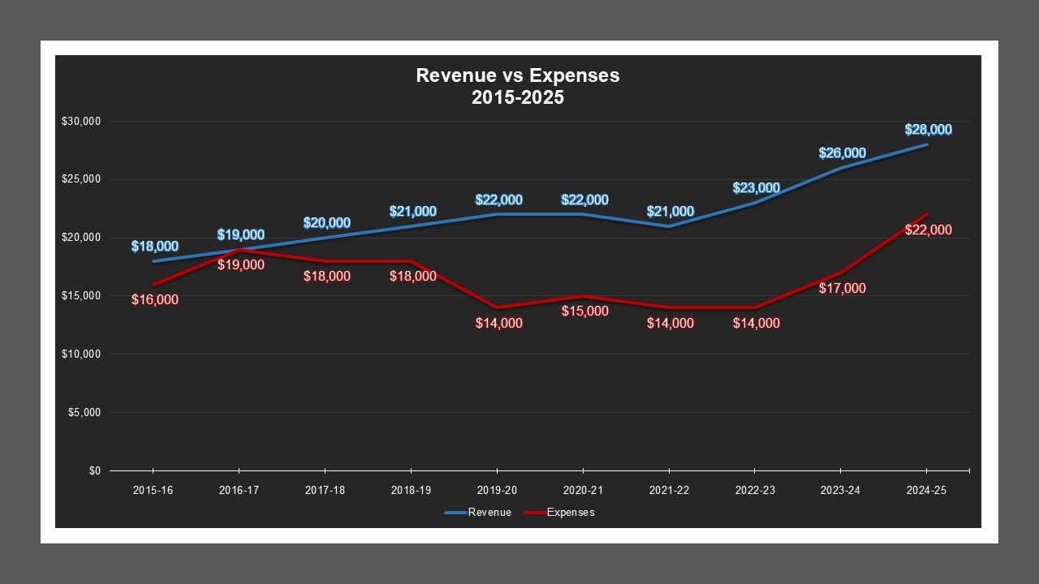Click the Expenses dip at 2019-20
Viewport: 1039px width, 584px height.
click(496, 307)
